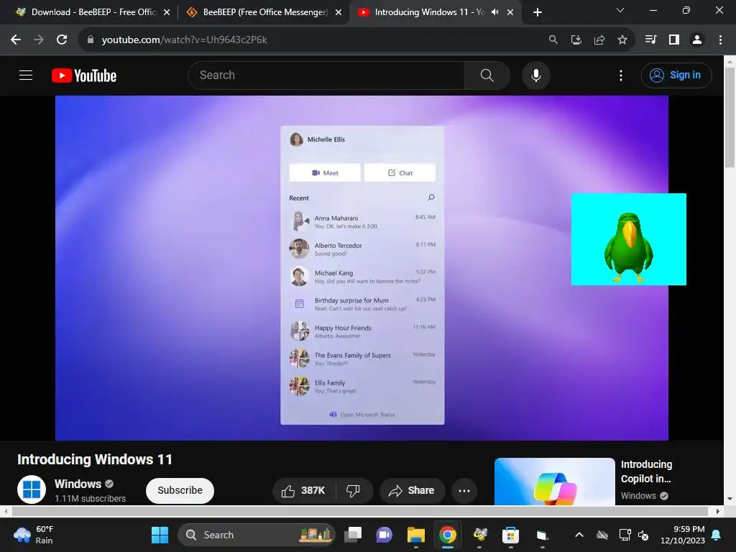Close the BeeBEEP (Free Office Messenger) tab
Viewport: 736px width, 552px height.
(339, 13)
